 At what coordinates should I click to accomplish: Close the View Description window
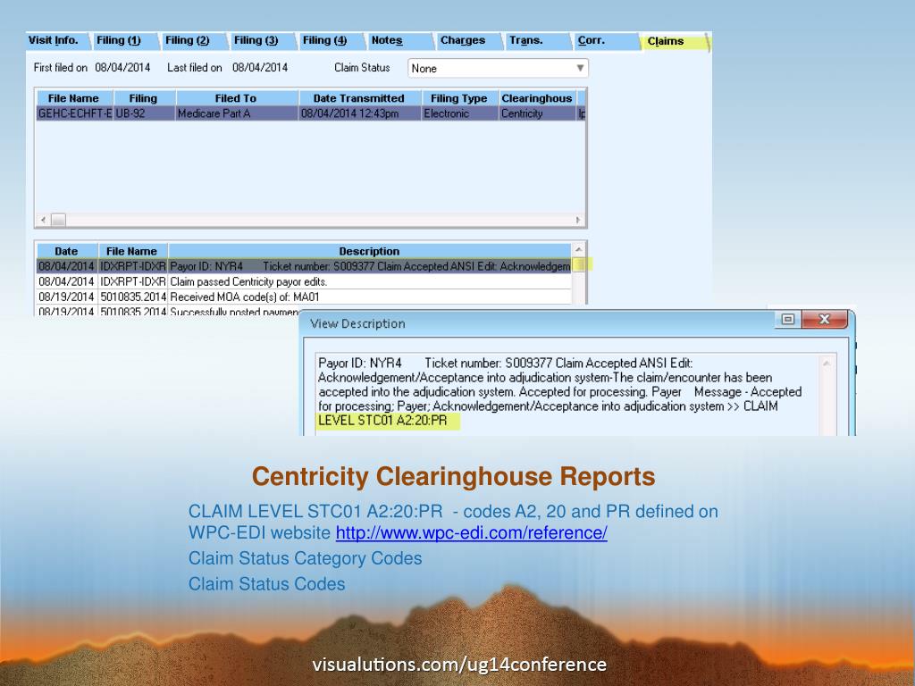(x=825, y=319)
